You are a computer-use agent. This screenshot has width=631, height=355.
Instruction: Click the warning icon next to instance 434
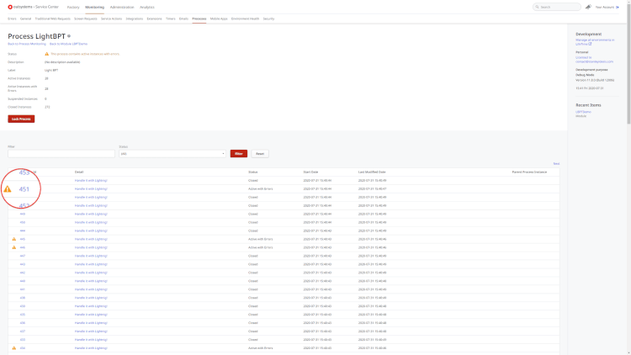click(x=13, y=347)
